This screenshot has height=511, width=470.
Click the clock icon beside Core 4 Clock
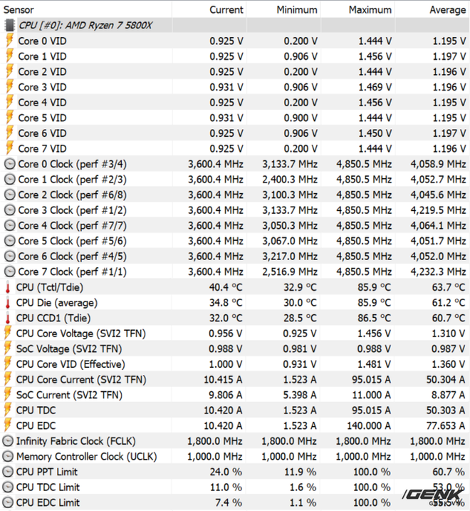10,225
